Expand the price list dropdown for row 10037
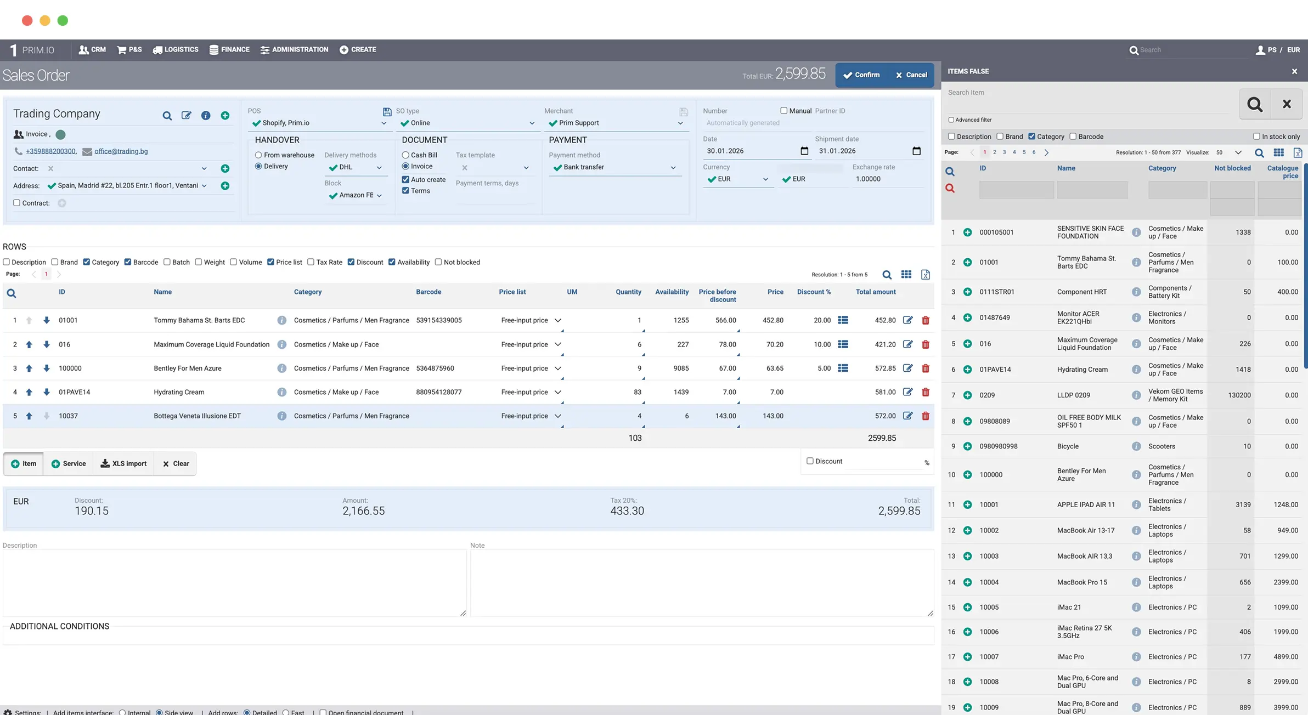 tap(558, 416)
